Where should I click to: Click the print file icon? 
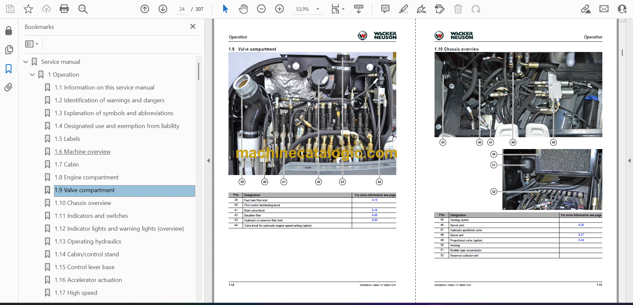(x=64, y=9)
